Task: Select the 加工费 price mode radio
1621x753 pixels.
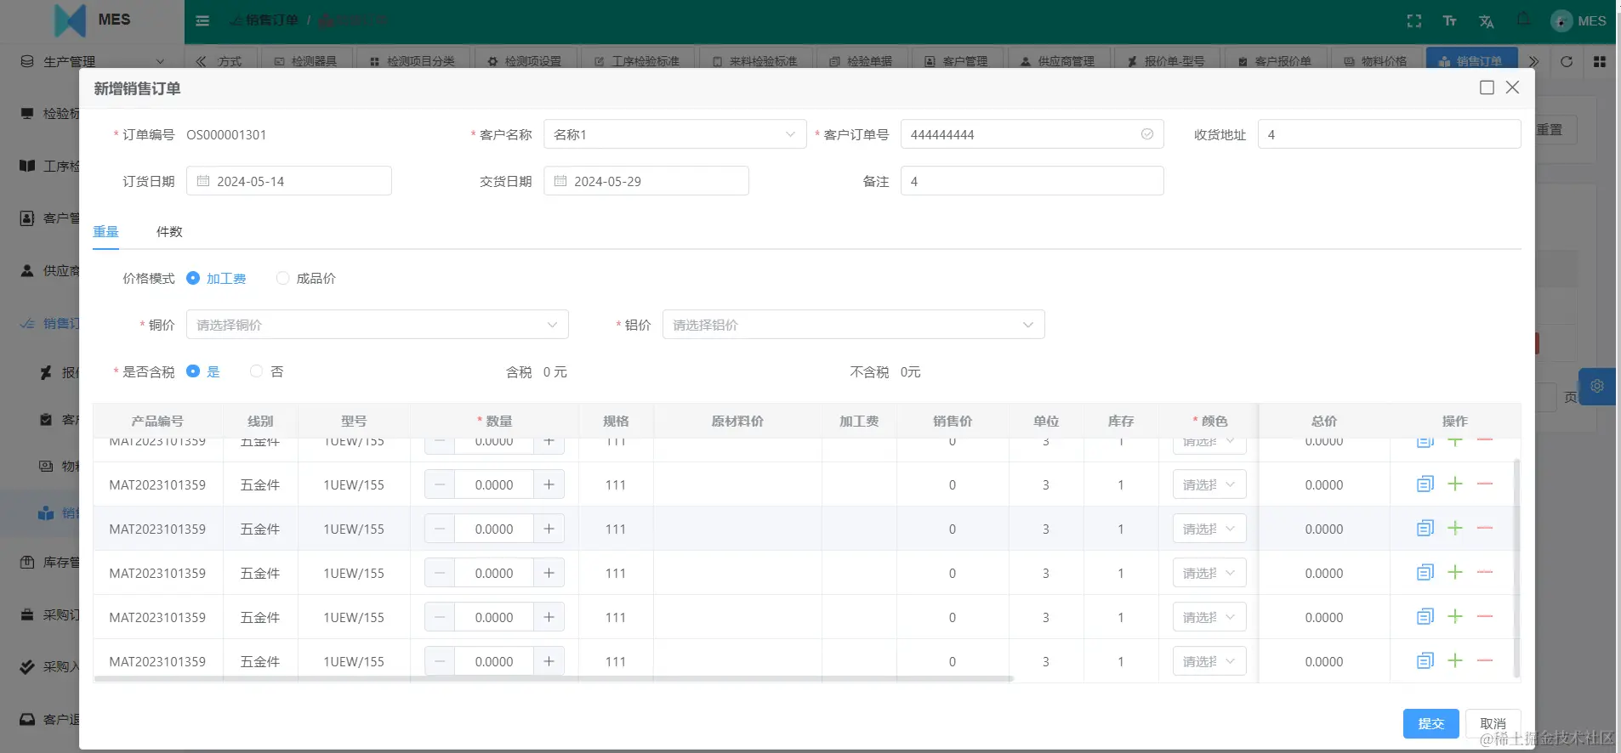Action: click(193, 278)
